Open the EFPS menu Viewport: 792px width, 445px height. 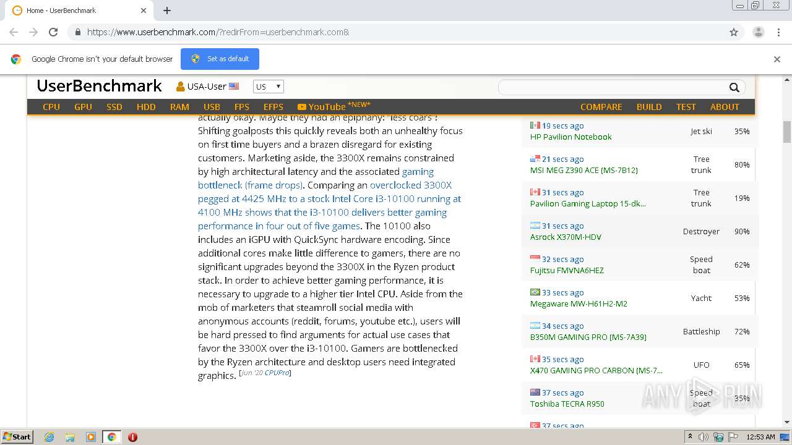(x=273, y=107)
